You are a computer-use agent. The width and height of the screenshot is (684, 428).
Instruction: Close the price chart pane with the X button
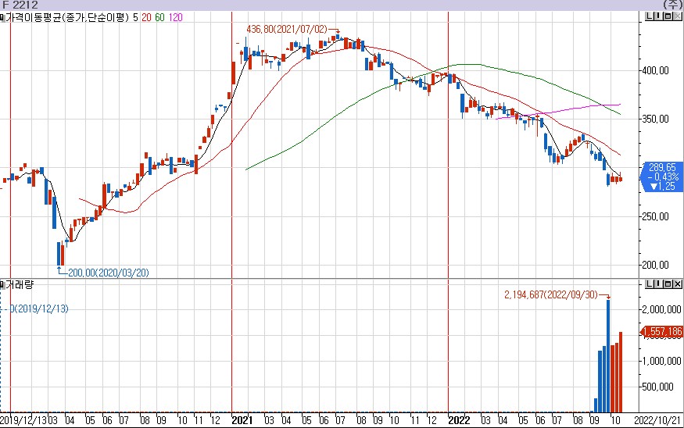pos(678,16)
